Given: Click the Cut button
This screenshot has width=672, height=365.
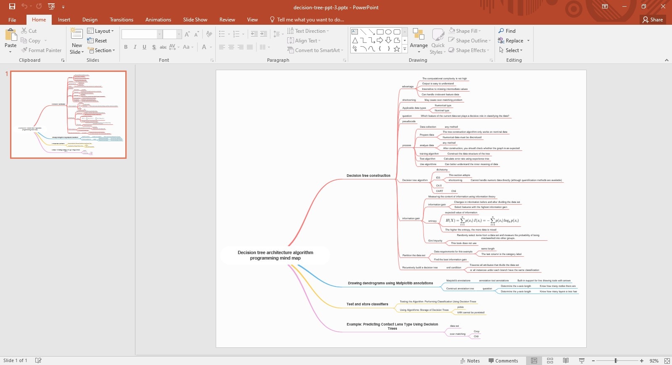Looking at the screenshot, I should [29, 31].
